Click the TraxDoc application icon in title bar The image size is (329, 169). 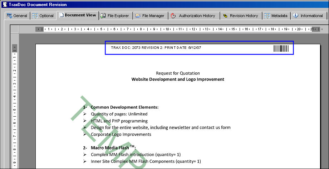pyautogui.click(x=5, y=4)
